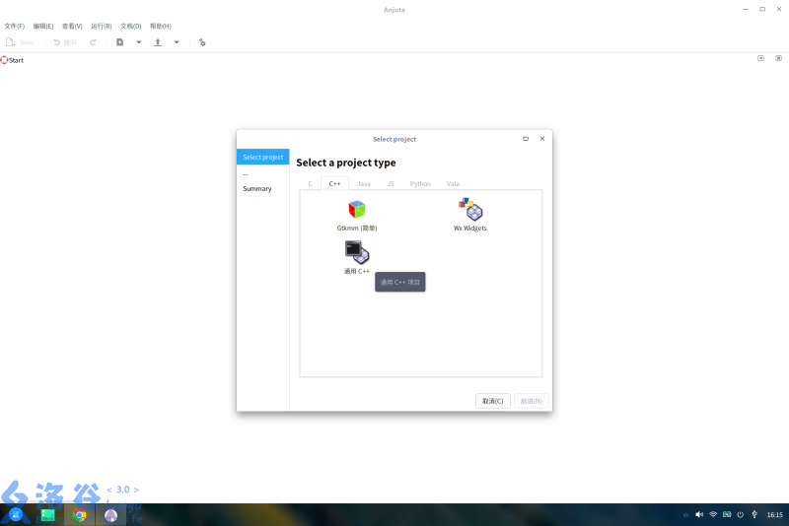Image resolution: width=789 pixels, height=526 pixels.
Task: Launch Chrome from the taskbar
Action: tap(80, 515)
